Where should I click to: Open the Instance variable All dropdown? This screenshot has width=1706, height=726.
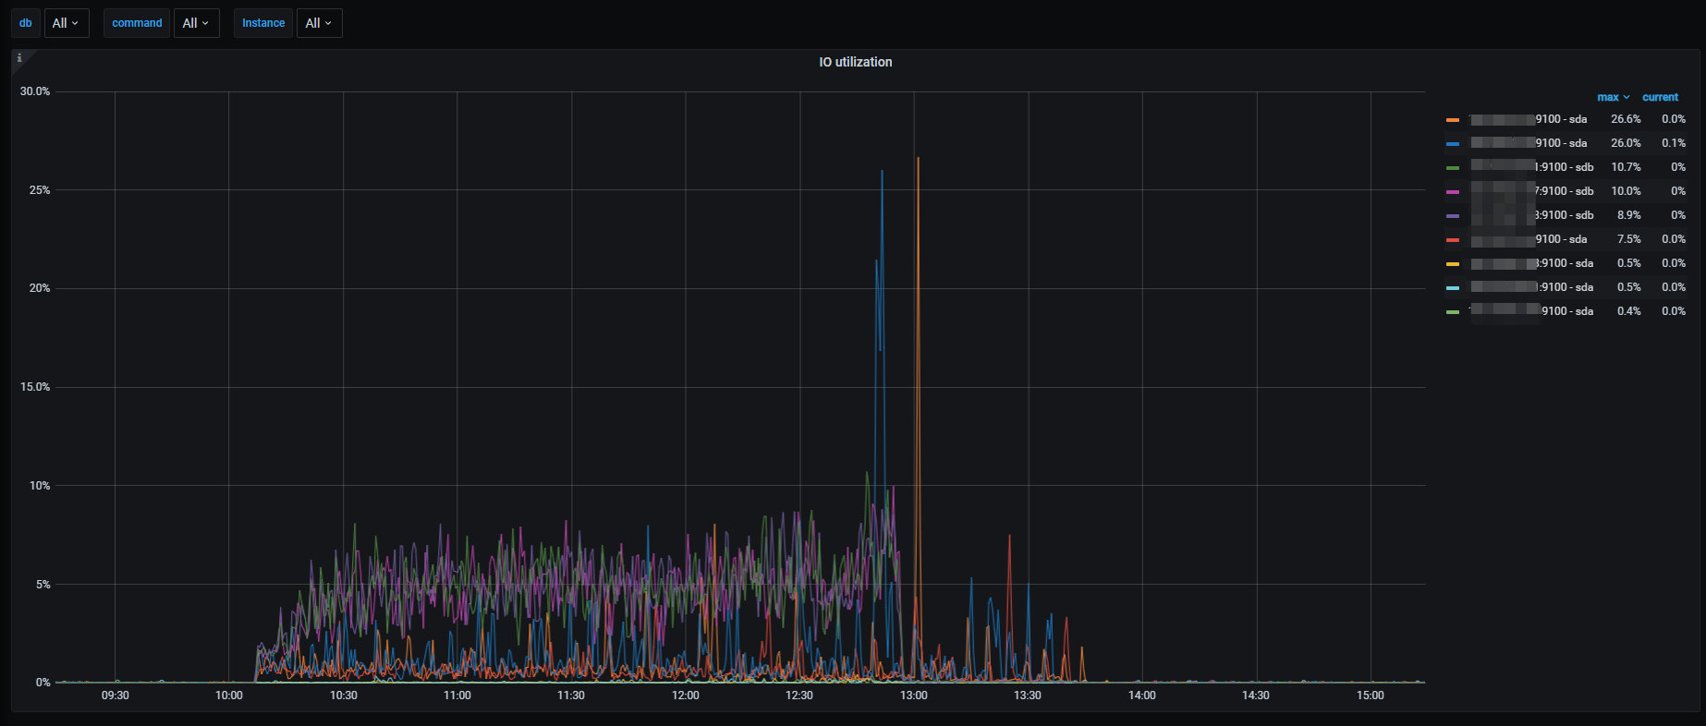tap(320, 23)
